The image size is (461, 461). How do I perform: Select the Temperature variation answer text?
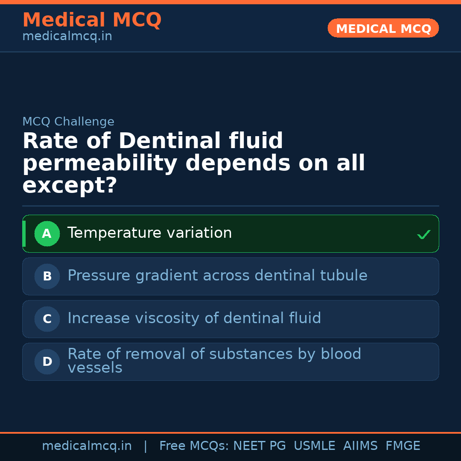149,233
